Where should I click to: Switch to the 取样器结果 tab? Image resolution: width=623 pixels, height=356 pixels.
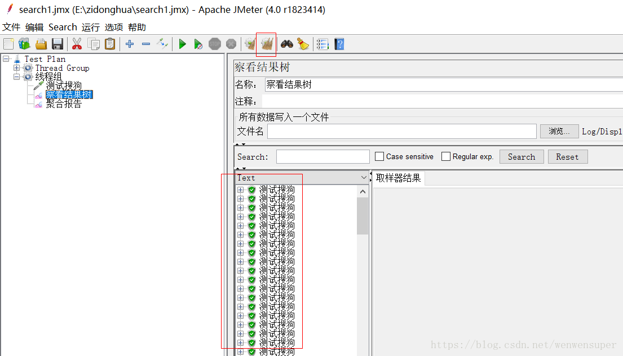pyautogui.click(x=398, y=178)
